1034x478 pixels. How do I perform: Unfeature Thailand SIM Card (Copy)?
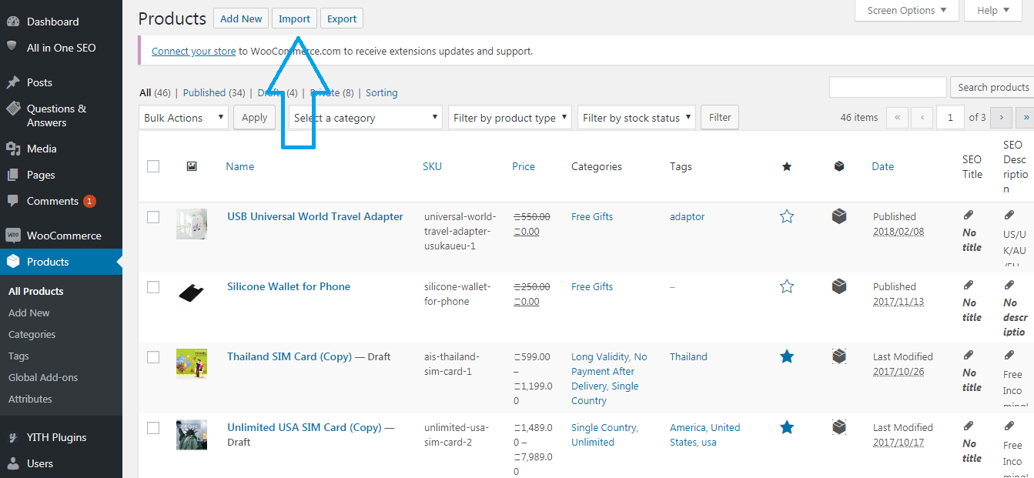[x=787, y=357]
